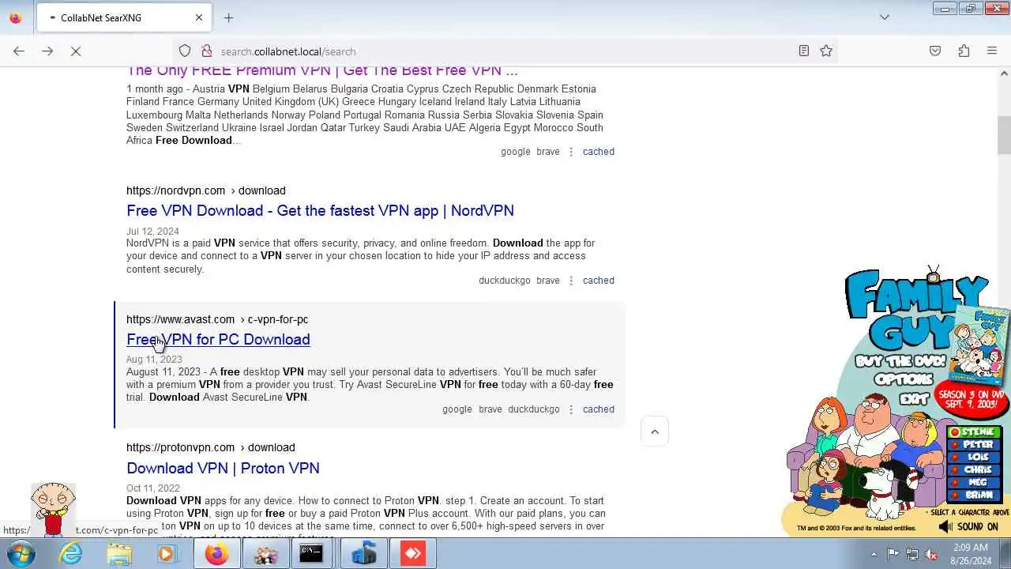This screenshot has width=1011, height=569.
Task: Toggle reader view icon in address bar
Action: 804,51
